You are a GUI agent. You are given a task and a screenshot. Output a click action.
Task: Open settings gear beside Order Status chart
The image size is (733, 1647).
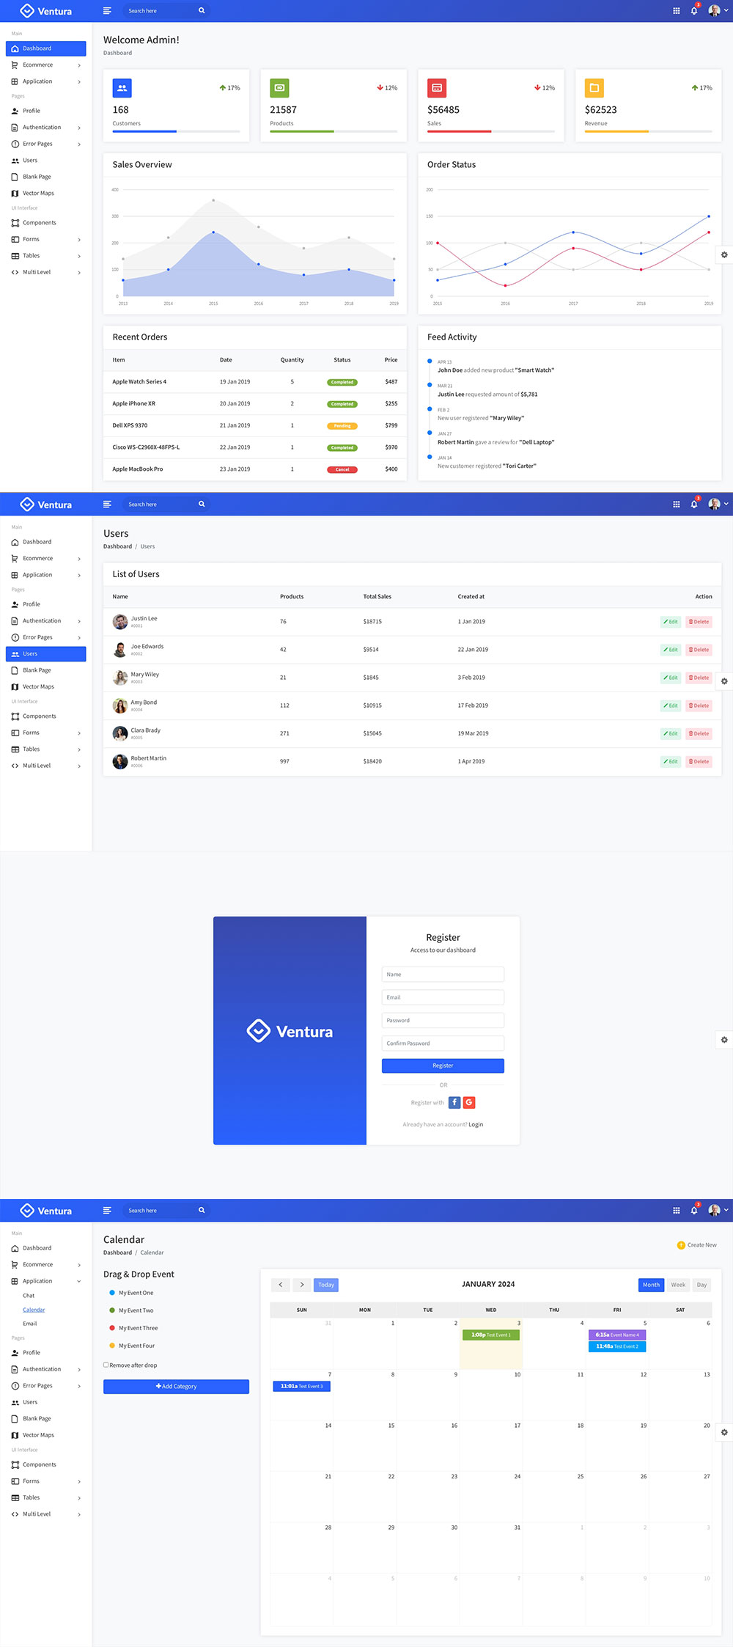724,254
